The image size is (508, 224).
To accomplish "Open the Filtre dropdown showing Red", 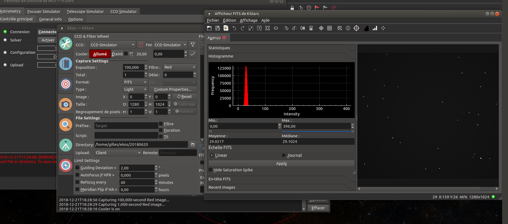I will (x=180, y=67).
